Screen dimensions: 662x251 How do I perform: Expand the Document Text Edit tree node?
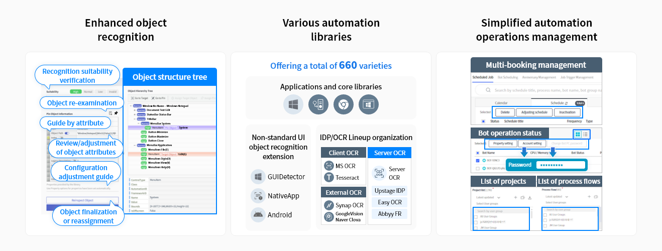[x=134, y=110]
